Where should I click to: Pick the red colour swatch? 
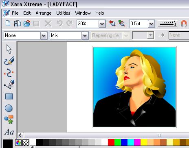pos(111,142)
